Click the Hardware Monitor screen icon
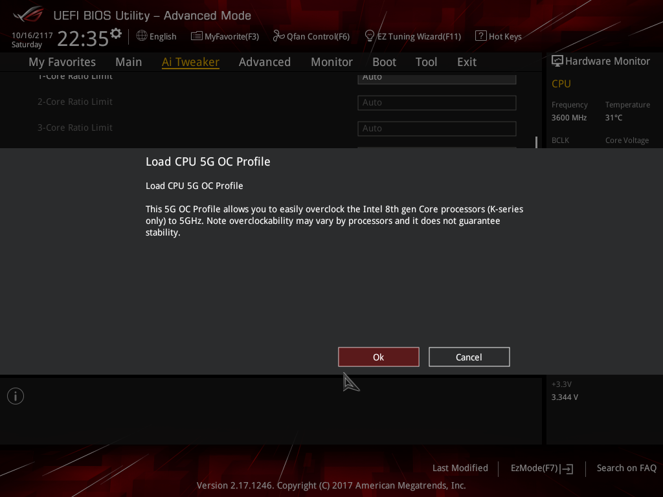The height and width of the screenshot is (497, 663). pyautogui.click(x=557, y=61)
